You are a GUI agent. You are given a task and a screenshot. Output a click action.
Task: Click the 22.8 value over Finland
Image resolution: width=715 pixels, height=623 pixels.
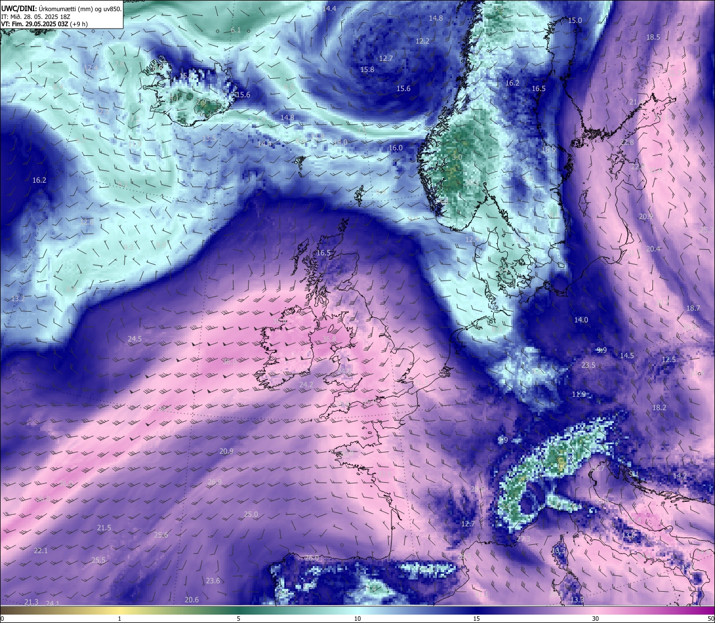tap(627, 142)
